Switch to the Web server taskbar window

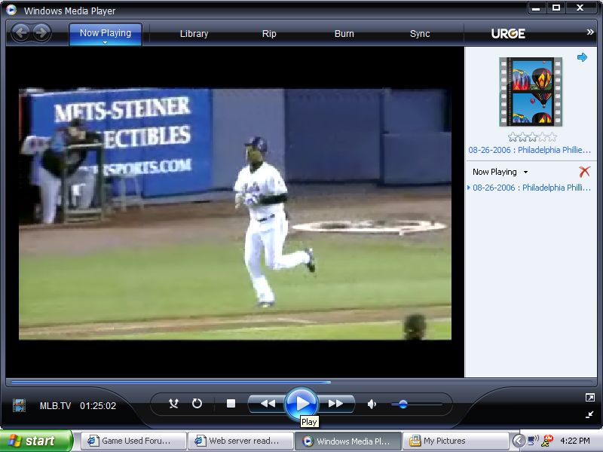click(241, 441)
